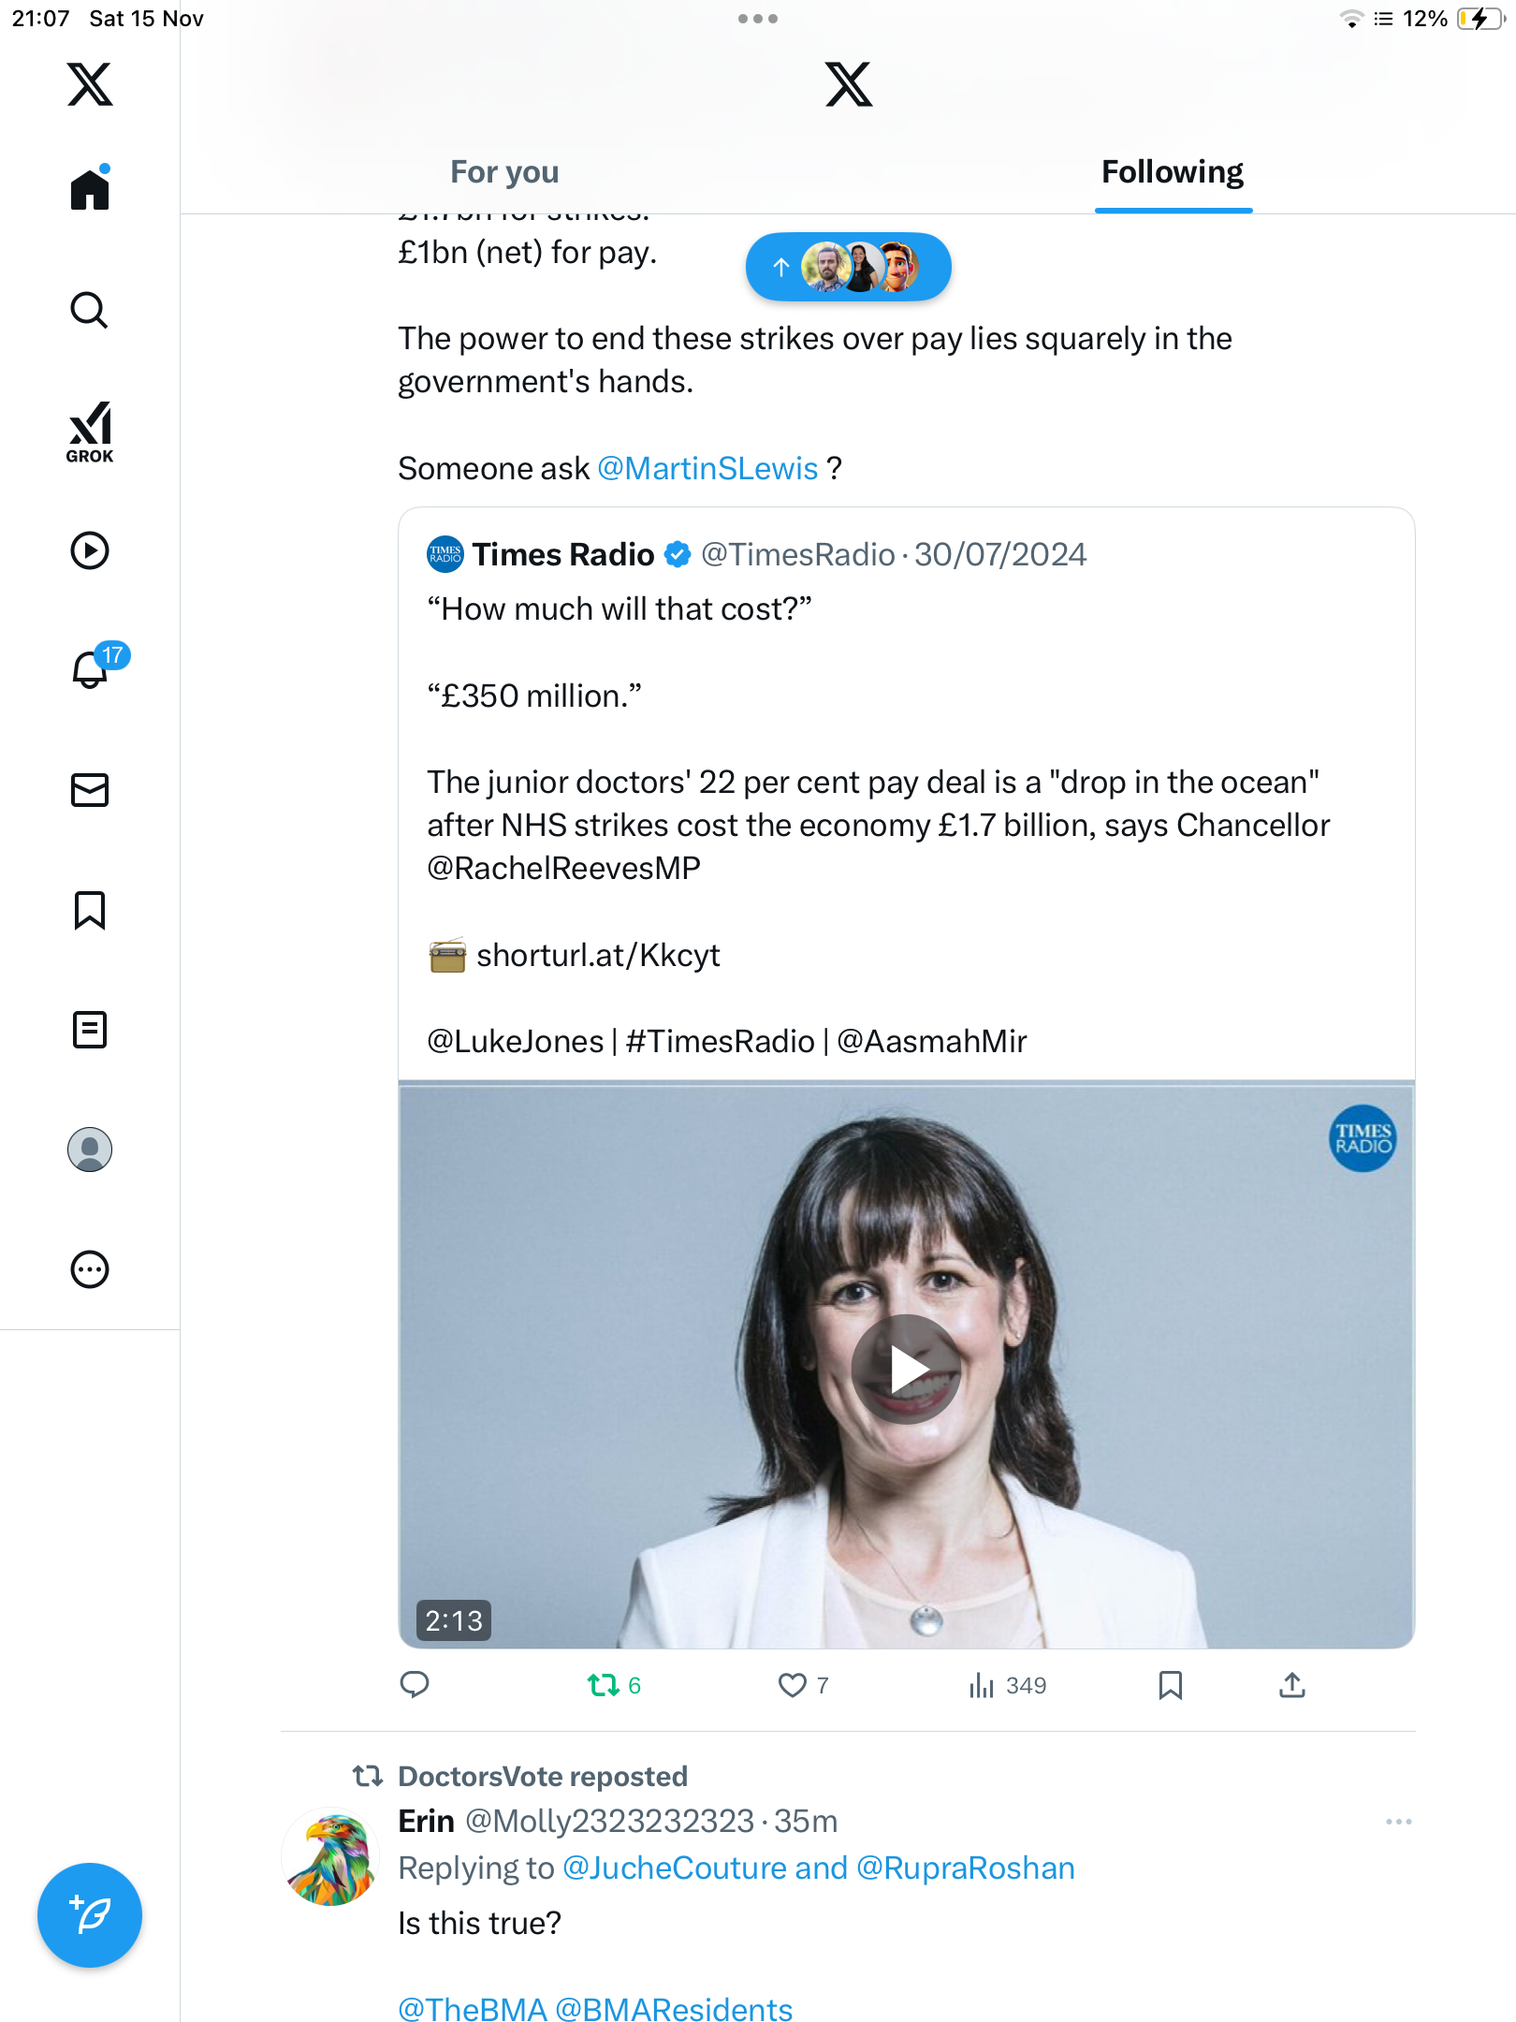This screenshot has height=2022, width=1516.
Task: Bookmark the post with 349 views
Action: click(x=1170, y=1685)
